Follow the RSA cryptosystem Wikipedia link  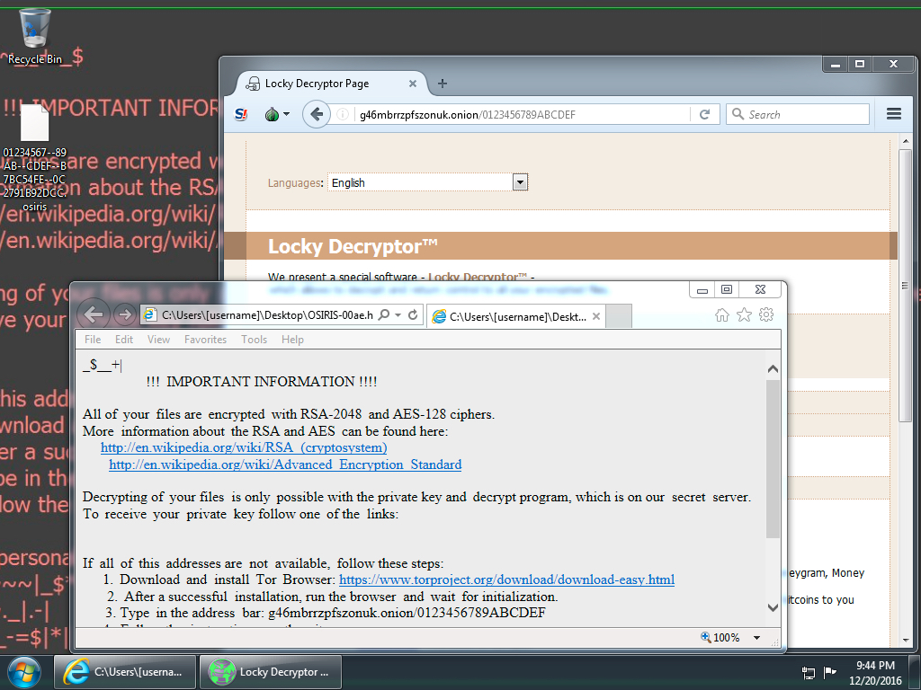click(x=244, y=447)
